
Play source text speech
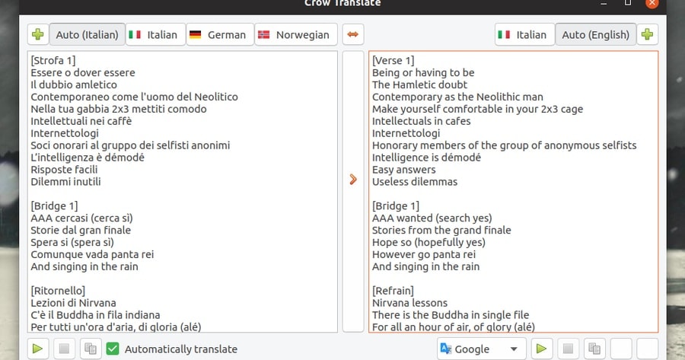pyautogui.click(x=37, y=349)
